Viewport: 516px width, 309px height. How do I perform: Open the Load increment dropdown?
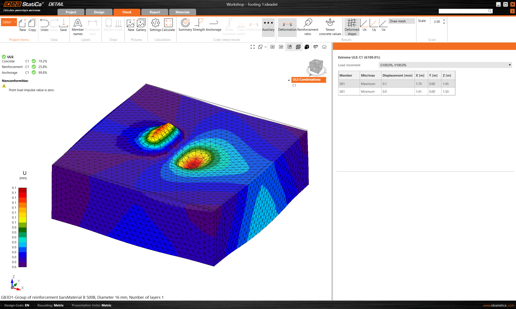(x=445, y=65)
